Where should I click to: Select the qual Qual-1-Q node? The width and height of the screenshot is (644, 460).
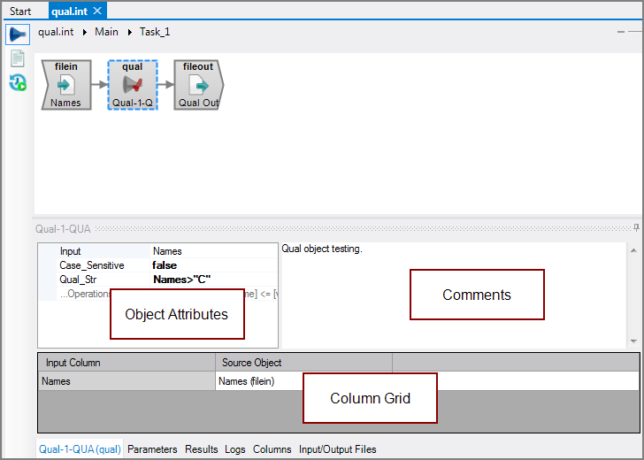click(x=132, y=86)
